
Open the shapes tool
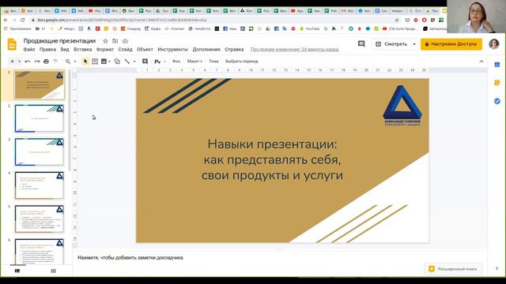click(x=117, y=62)
